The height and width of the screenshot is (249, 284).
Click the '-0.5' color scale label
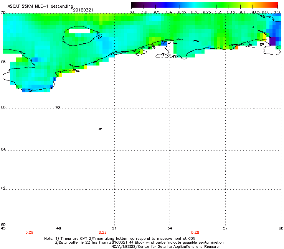155,12
